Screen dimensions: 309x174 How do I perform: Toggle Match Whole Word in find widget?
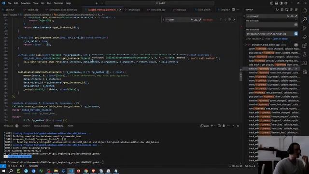tap(196, 19)
